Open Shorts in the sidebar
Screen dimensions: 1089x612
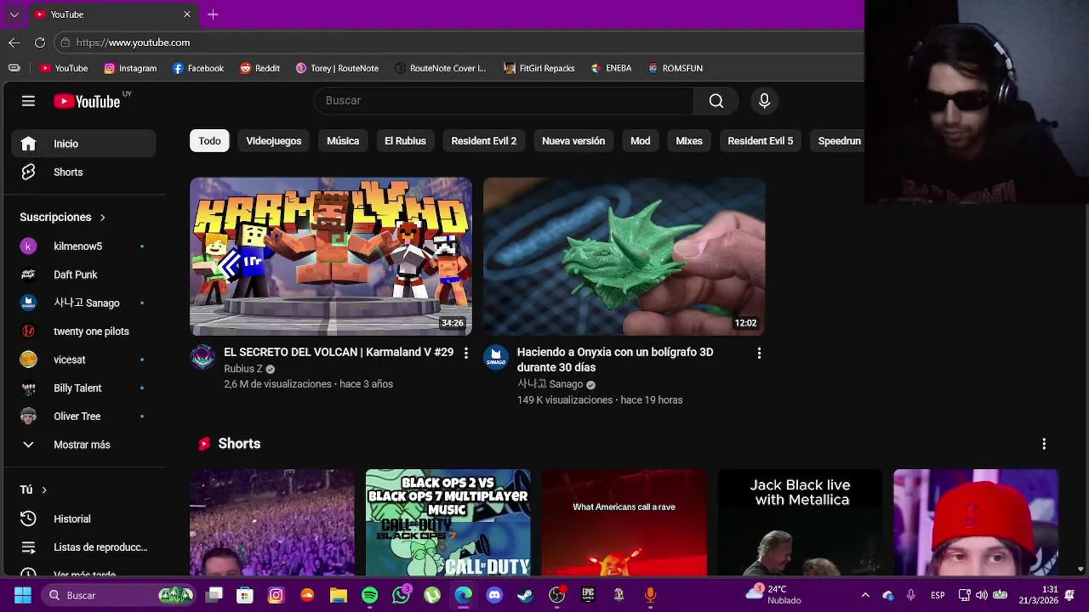point(83,173)
